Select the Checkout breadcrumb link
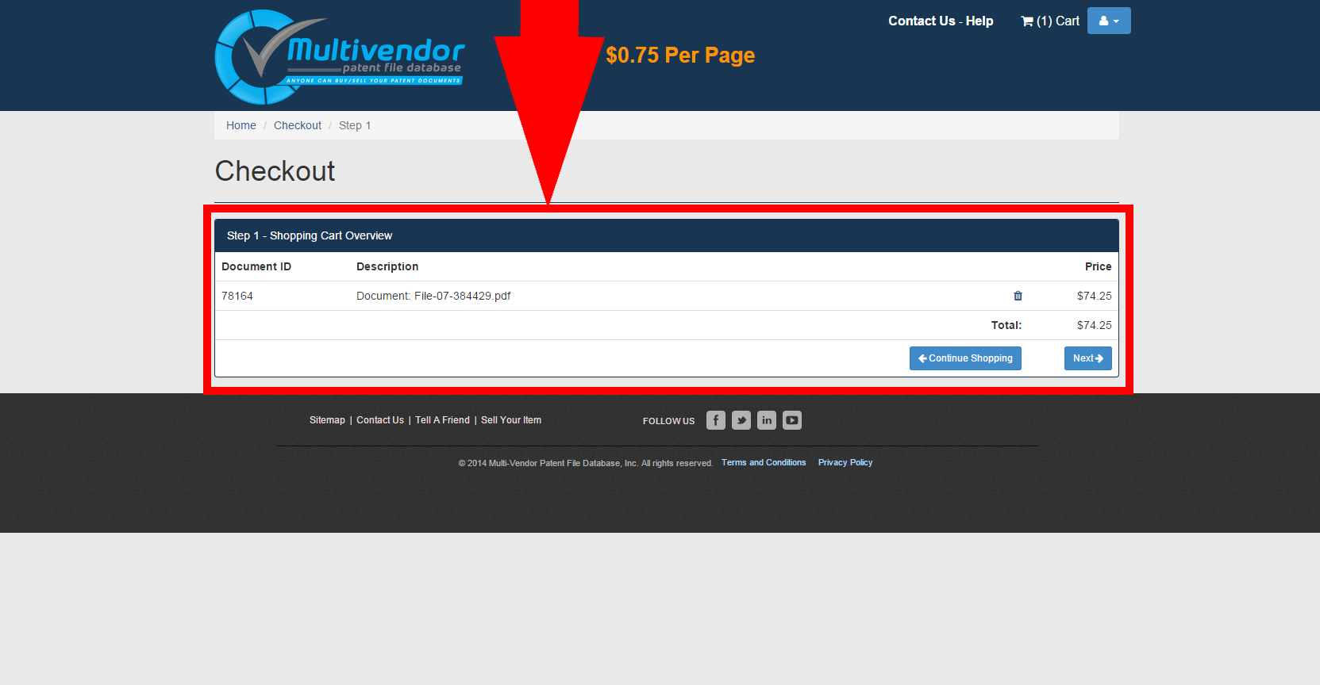Image resolution: width=1320 pixels, height=685 pixels. click(x=298, y=125)
